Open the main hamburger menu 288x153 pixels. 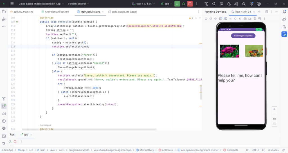click(x=12, y=4)
